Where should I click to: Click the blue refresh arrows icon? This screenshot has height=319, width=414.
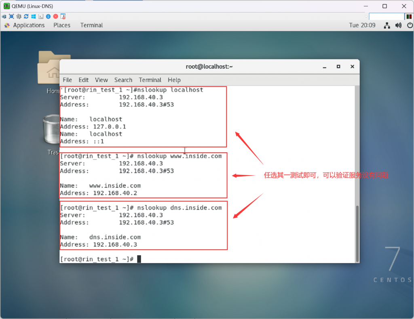point(26,17)
